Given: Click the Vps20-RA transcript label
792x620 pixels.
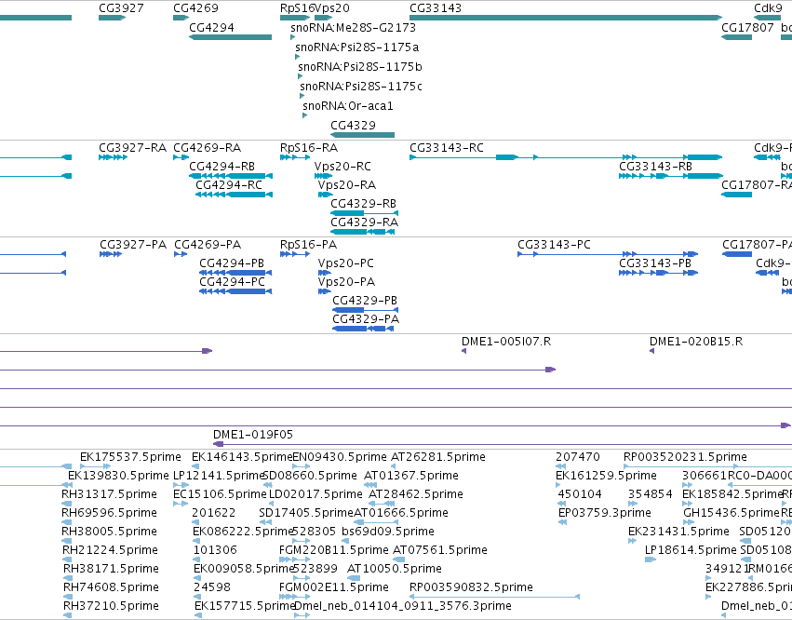Looking at the screenshot, I should 347,185.
